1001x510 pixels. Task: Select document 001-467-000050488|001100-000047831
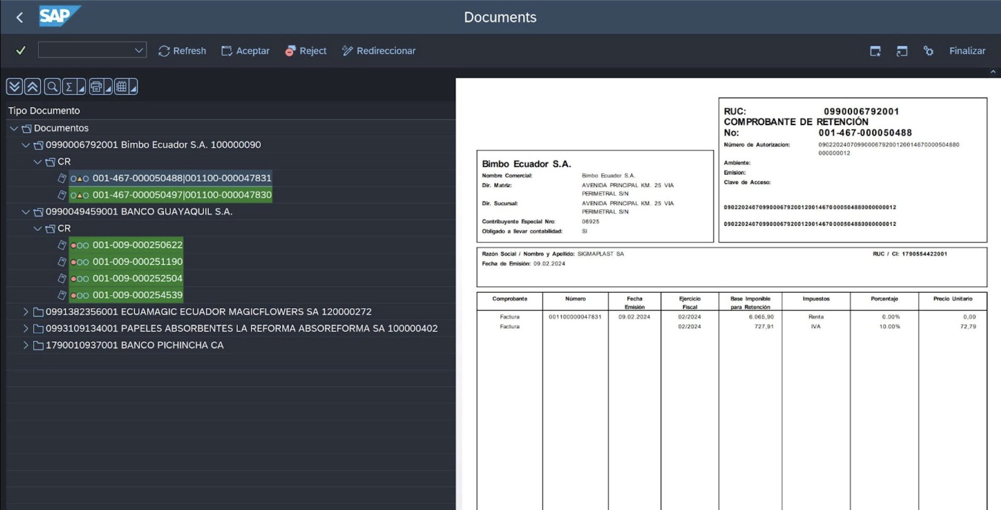pos(182,178)
